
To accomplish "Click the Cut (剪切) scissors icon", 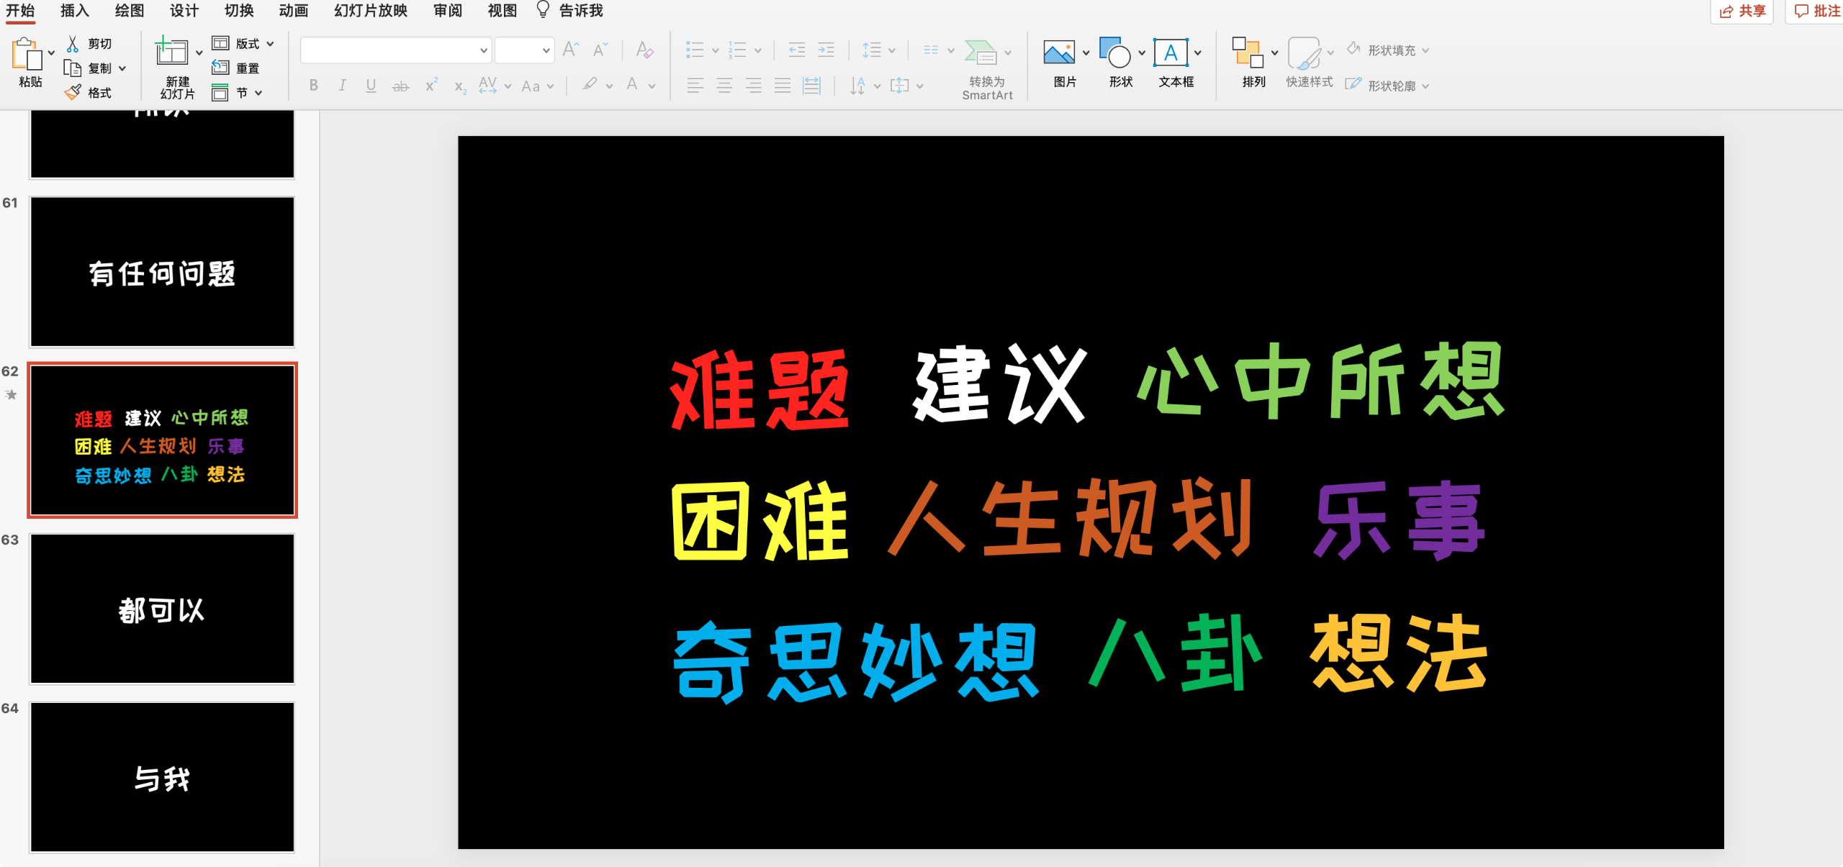I will point(73,44).
